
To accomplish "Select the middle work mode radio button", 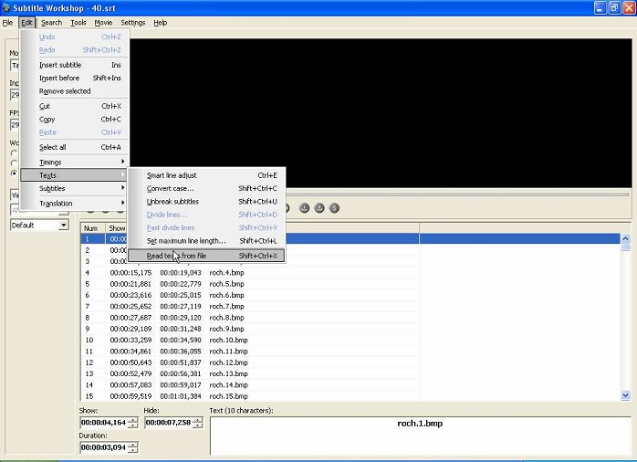I will tap(15, 163).
